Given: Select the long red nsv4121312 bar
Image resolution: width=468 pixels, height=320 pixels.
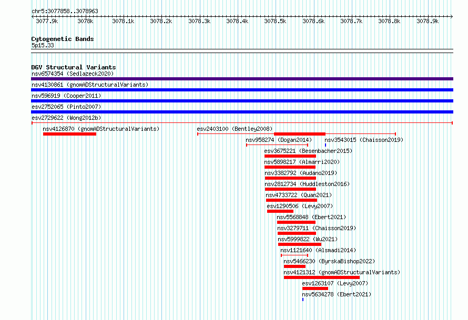Looking at the screenshot, I should 322,277.
